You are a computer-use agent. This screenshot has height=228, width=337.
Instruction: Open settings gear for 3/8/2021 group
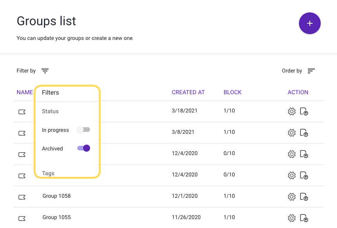292,133
